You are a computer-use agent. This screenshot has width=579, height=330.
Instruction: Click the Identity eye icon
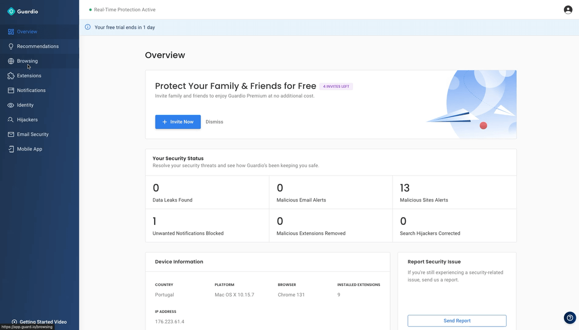(x=11, y=105)
